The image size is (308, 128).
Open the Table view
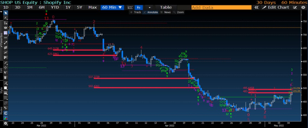(x=166, y=8)
